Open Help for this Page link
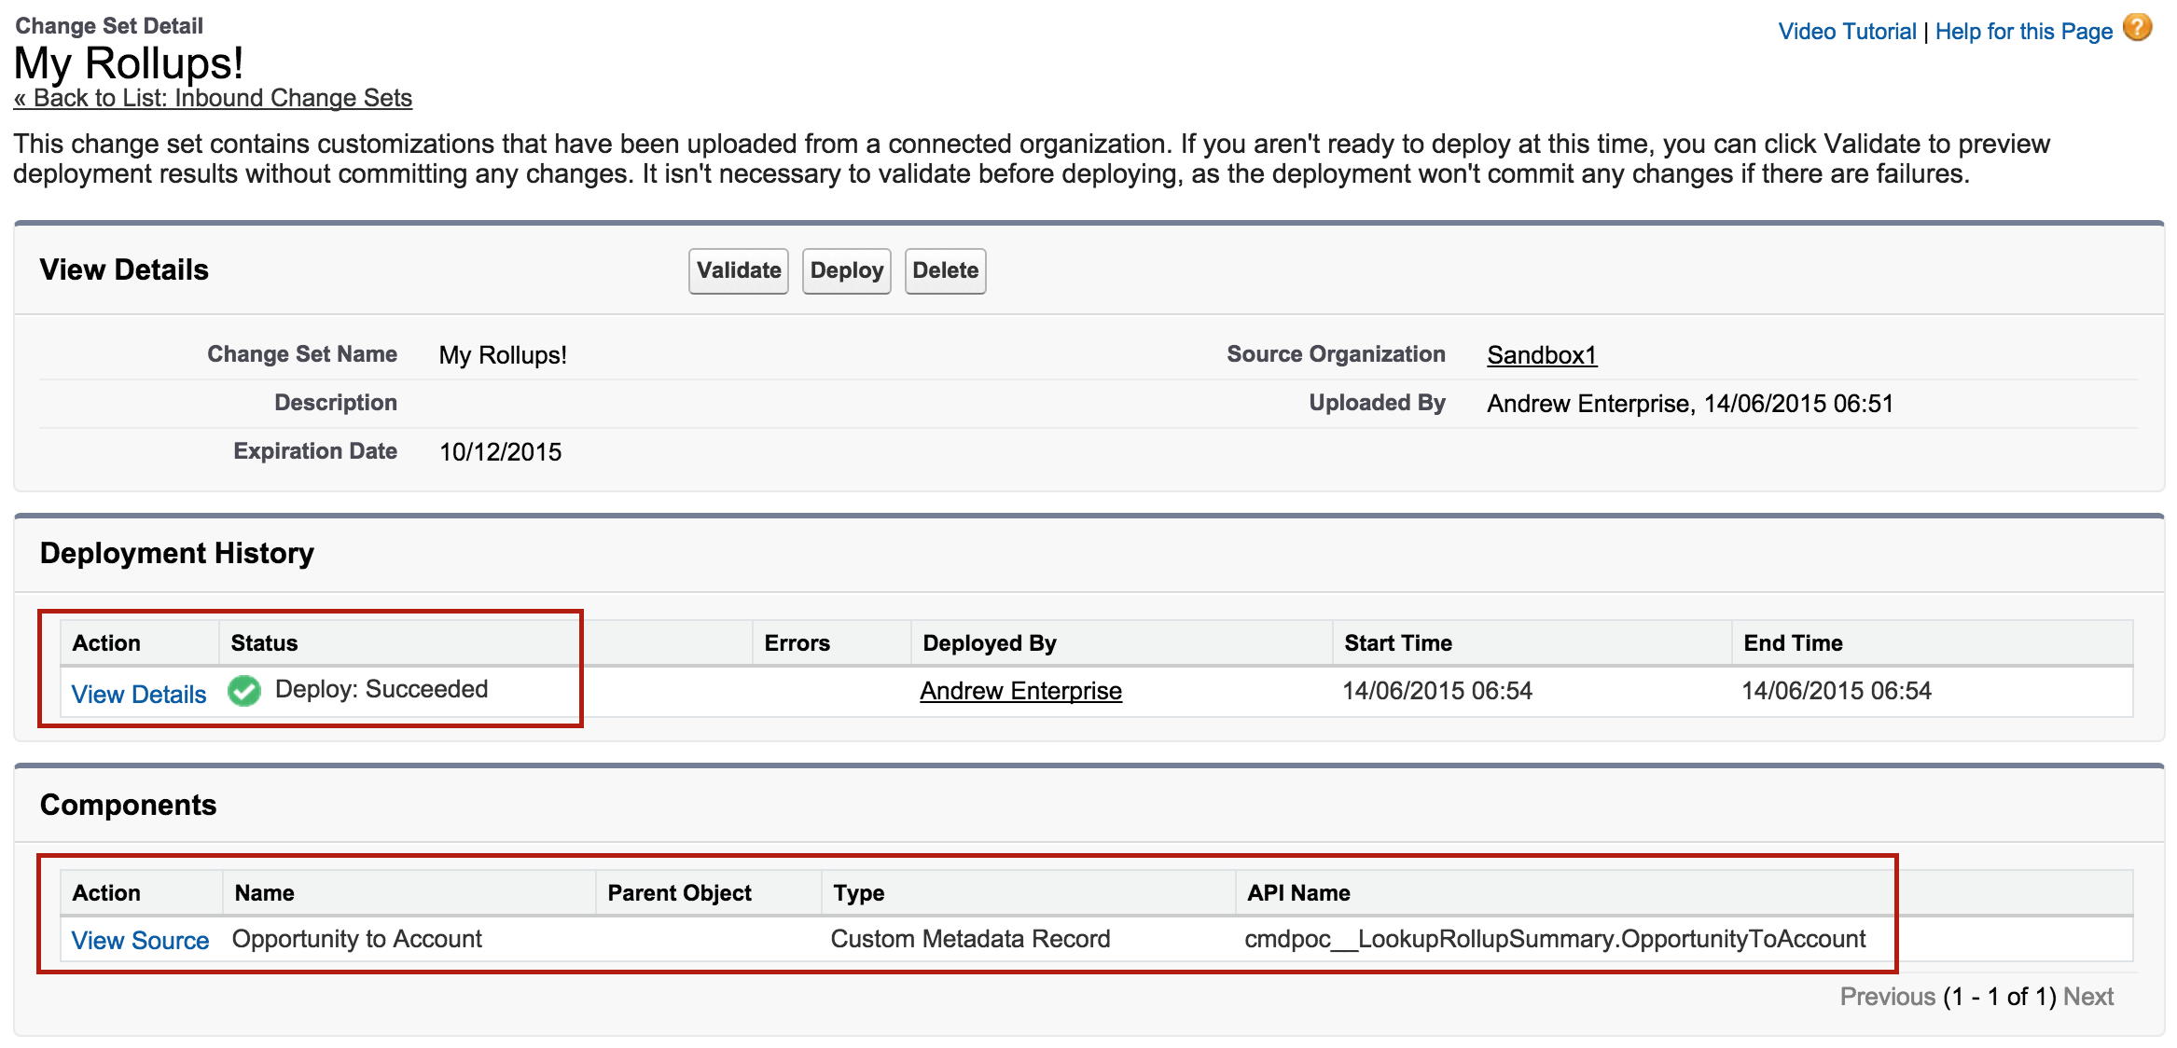The width and height of the screenshot is (2177, 1048). pos(2023,32)
